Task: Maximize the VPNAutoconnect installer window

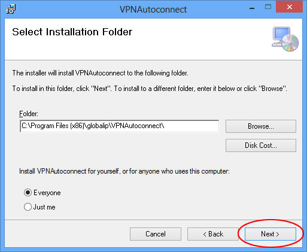Action: tap(268, 7)
